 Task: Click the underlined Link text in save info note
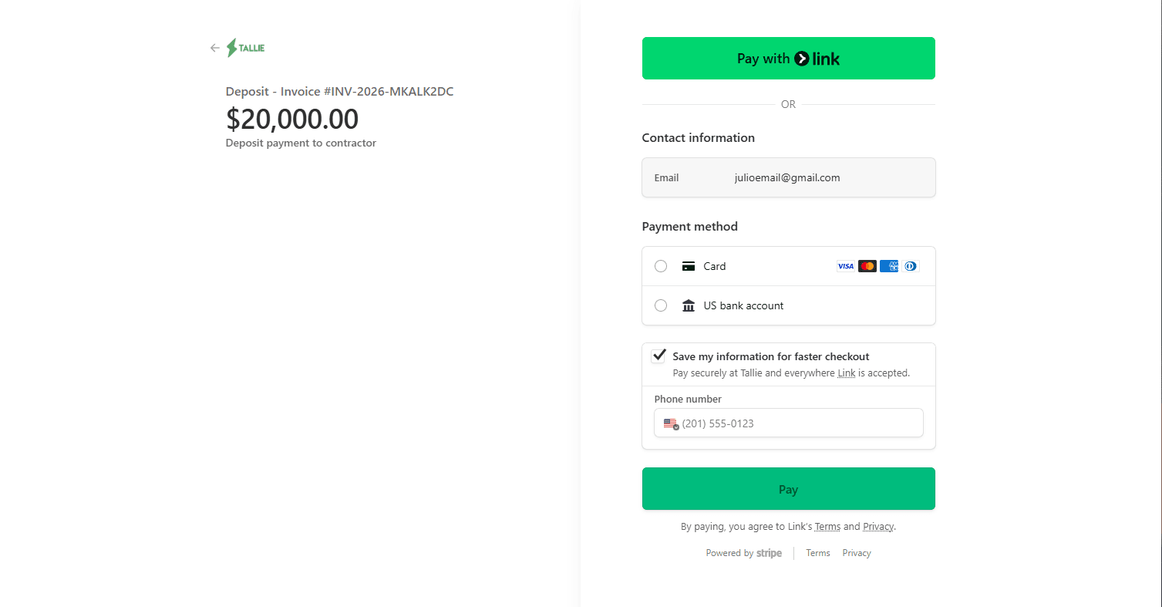tap(846, 373)
